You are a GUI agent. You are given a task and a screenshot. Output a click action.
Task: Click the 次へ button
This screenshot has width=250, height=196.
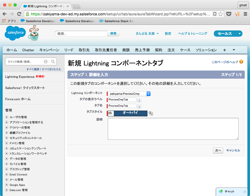click(218, 150)
